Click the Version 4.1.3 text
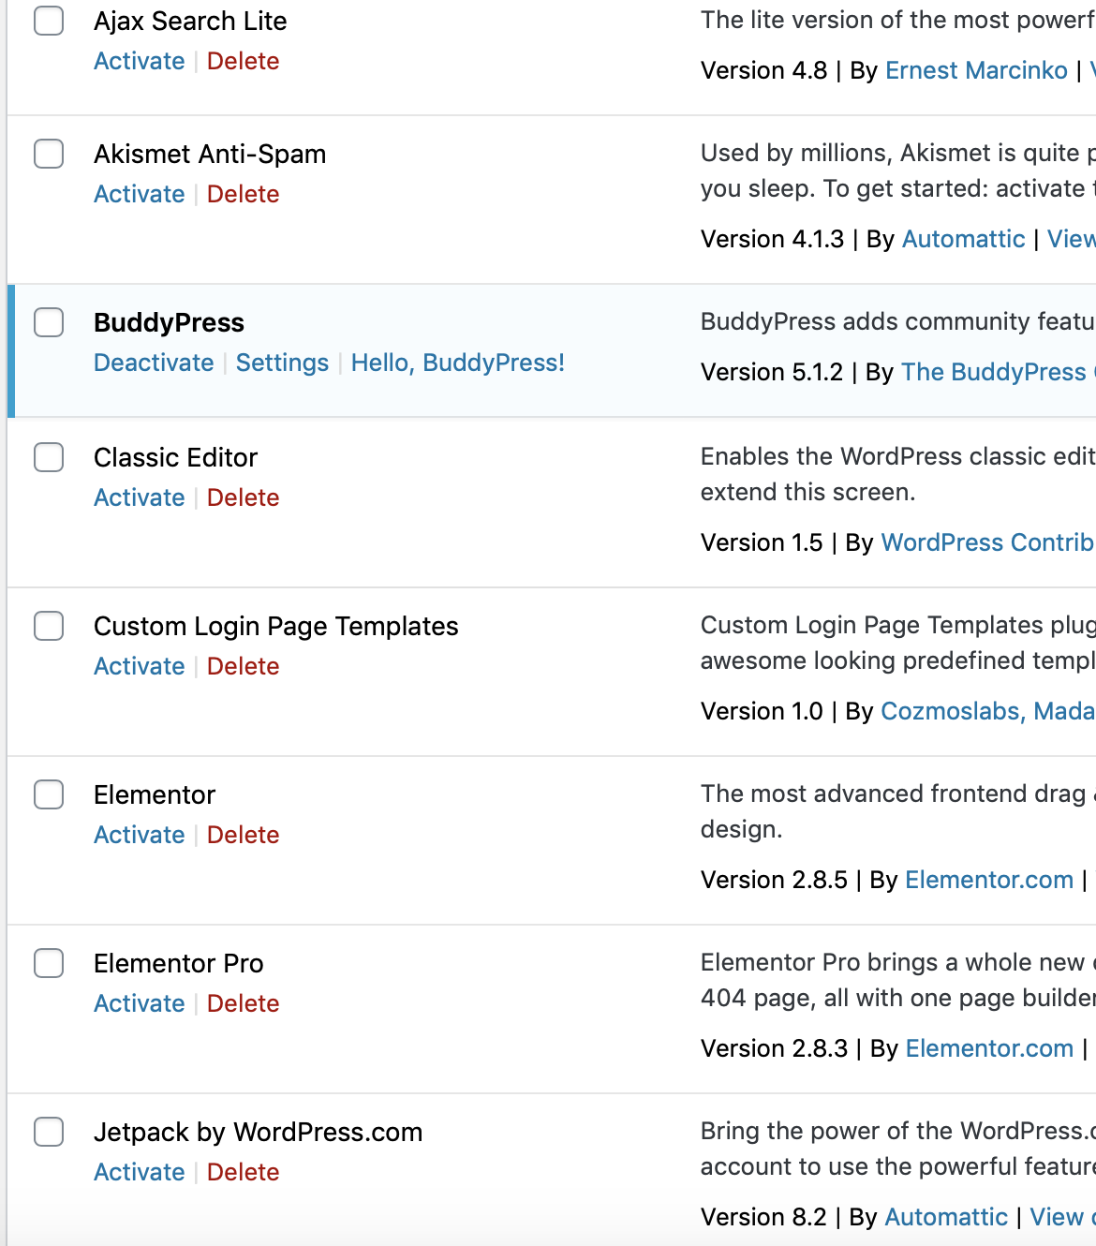The image size is (1096, 1246). [x=772, y=239]
